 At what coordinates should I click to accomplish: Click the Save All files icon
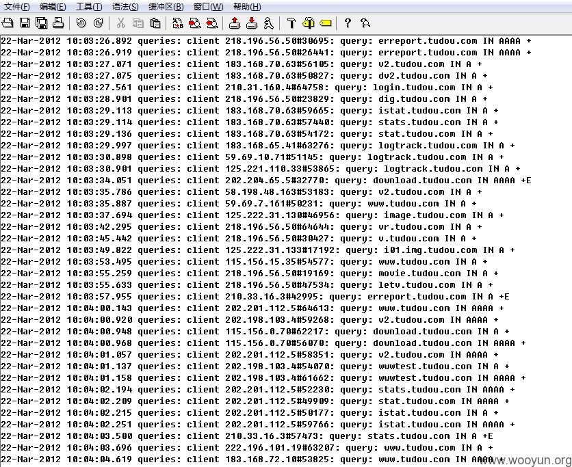[42, 23]
